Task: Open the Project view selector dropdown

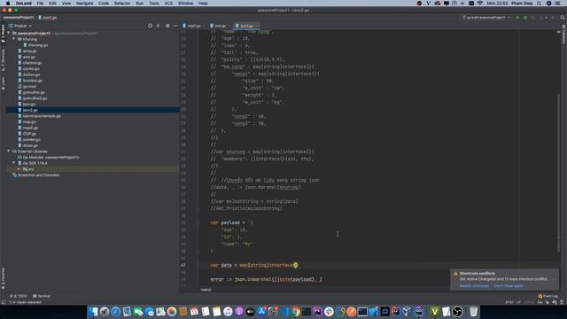Action: pyautogui.click(x=20, y=26)
